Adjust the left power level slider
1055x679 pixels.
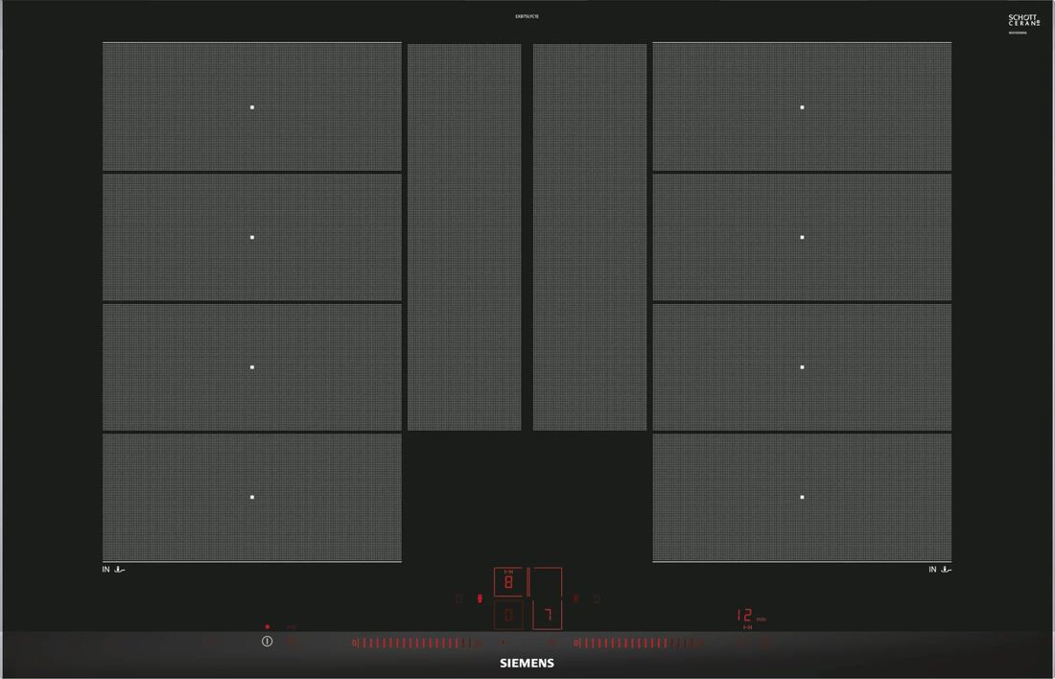click(x=417, y=643)
